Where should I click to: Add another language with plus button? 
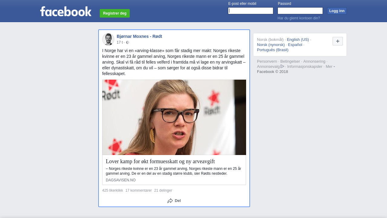[338, 41]
